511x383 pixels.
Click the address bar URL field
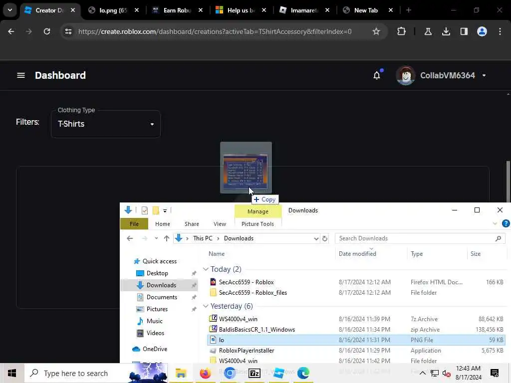pyautogui.click(x=215, y=31)
